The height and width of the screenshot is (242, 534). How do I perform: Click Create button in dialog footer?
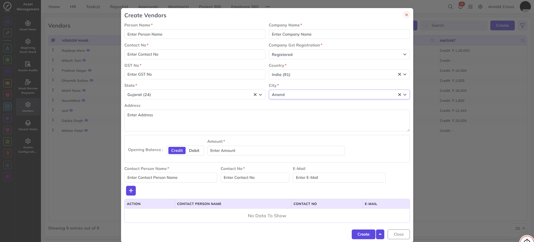pyautogui.click(x=363, y=234)
